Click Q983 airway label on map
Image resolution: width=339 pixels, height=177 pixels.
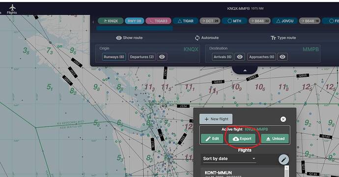click(253, 78)
